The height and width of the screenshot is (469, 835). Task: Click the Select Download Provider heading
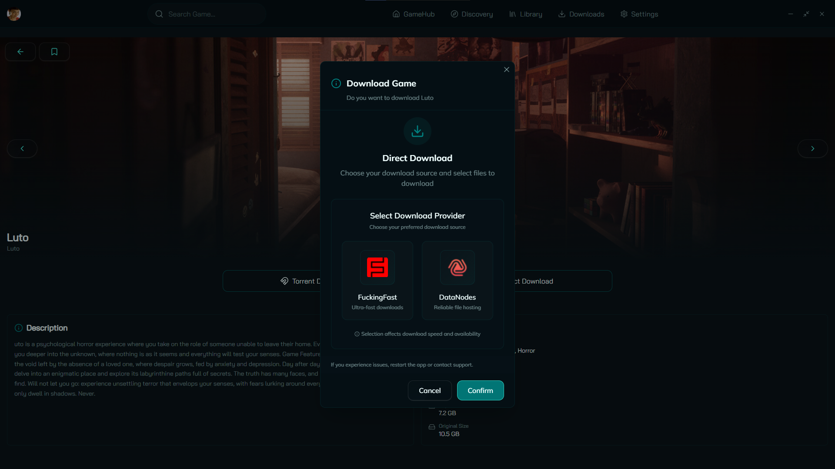(x=417, y=216)
